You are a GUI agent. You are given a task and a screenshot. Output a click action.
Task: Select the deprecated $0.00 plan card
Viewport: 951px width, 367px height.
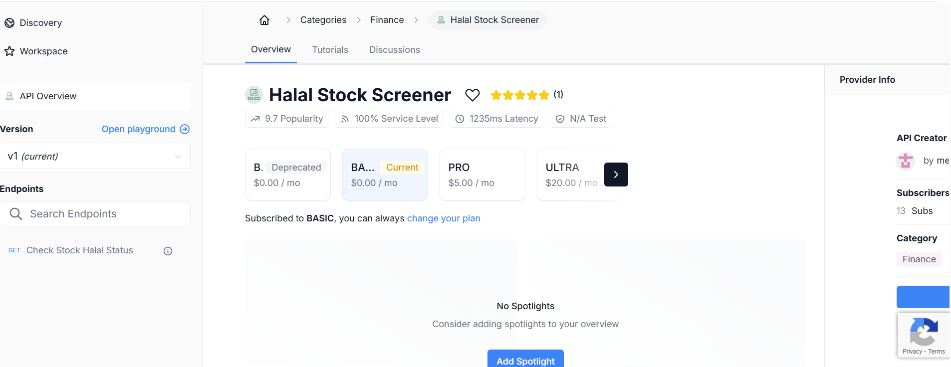click(x=287, y=175)
